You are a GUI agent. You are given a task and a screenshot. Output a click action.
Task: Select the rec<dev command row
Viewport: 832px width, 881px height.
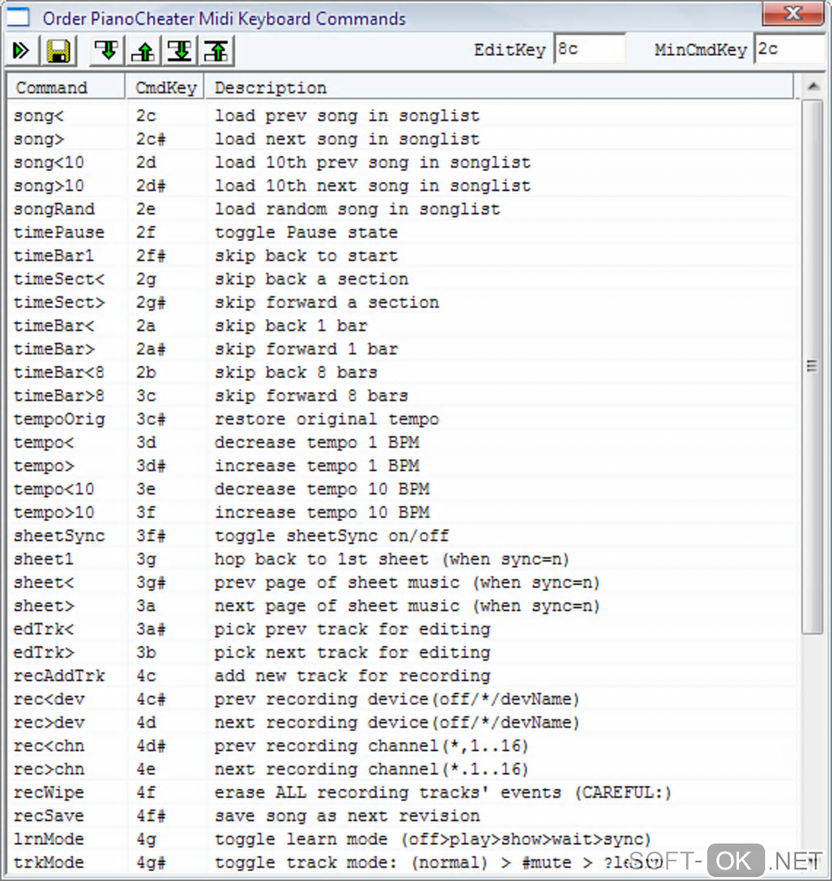pyautogui.click(x=404, y=699)
